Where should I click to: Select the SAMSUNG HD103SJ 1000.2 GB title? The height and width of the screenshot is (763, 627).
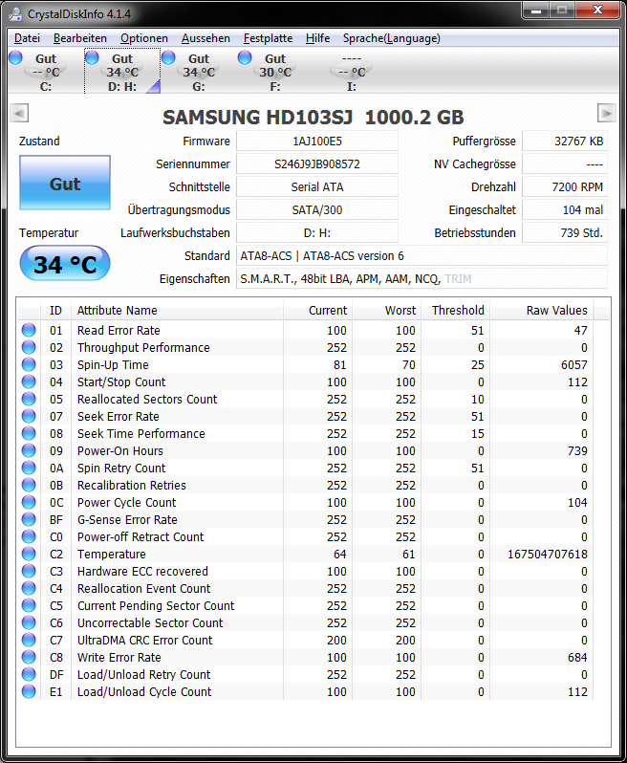click(x=313, y=118)
